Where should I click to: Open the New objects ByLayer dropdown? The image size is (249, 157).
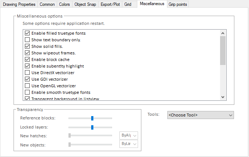[x=129, y=144]
